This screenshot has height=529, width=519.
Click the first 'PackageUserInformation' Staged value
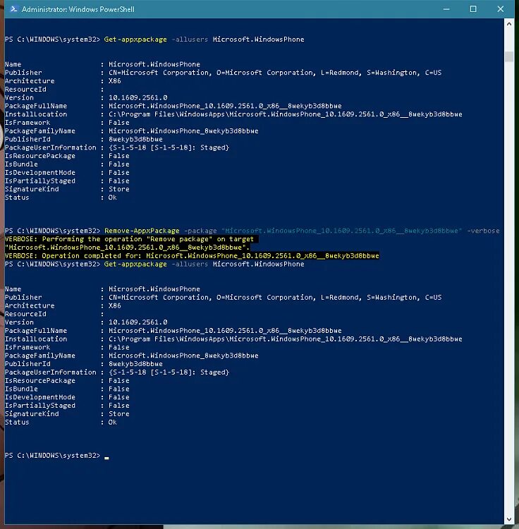[x=169, y=147]
